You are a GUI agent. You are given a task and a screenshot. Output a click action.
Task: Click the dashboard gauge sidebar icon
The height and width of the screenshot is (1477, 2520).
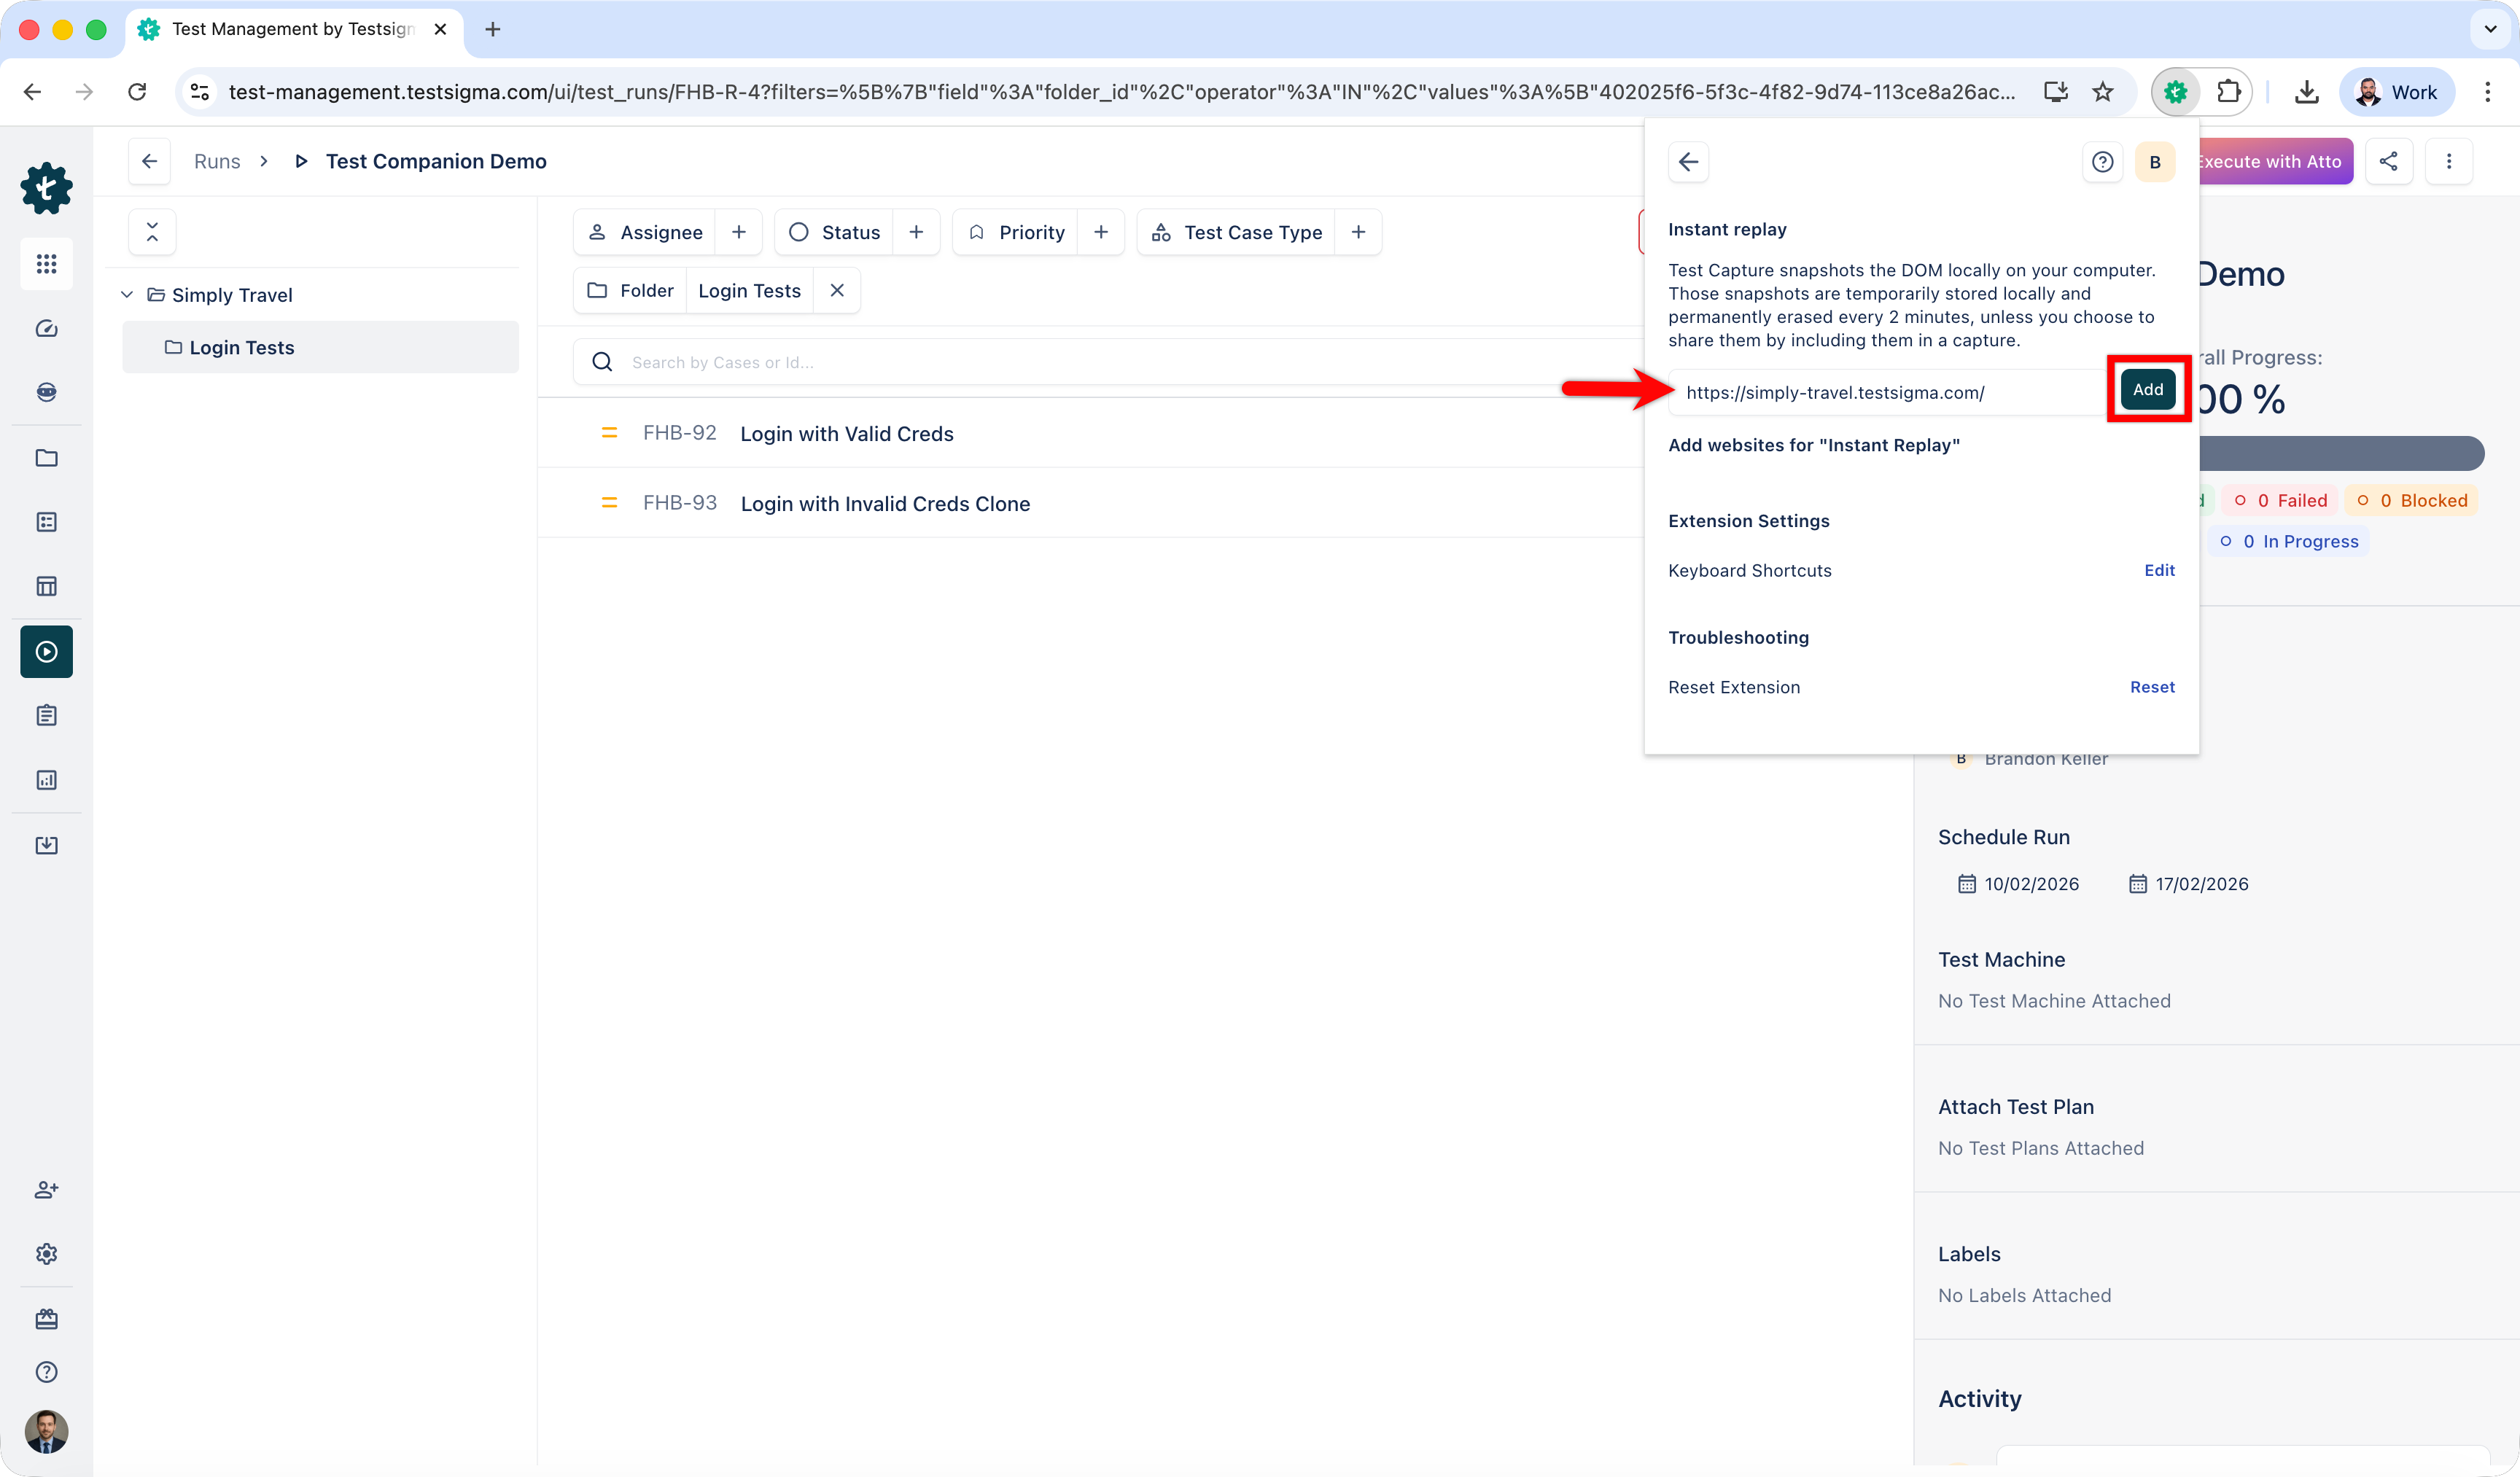coord(46,329)
